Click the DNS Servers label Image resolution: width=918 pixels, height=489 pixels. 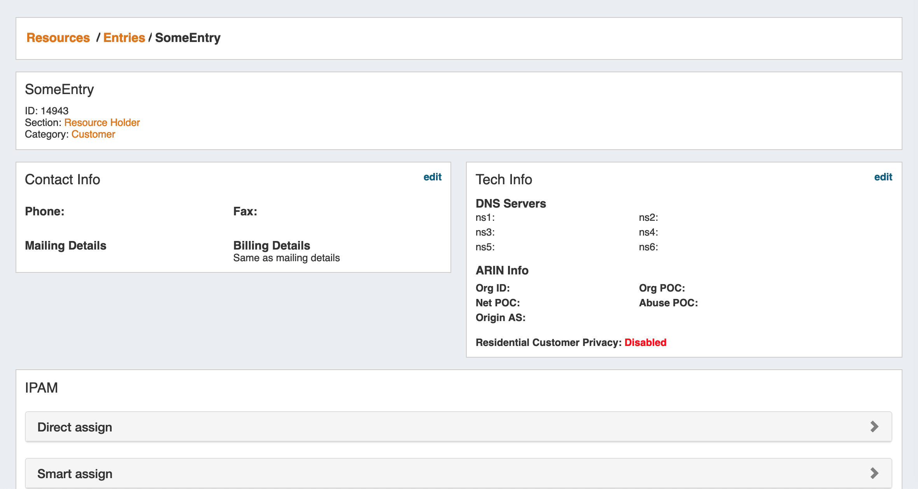(x=511, y=203)
